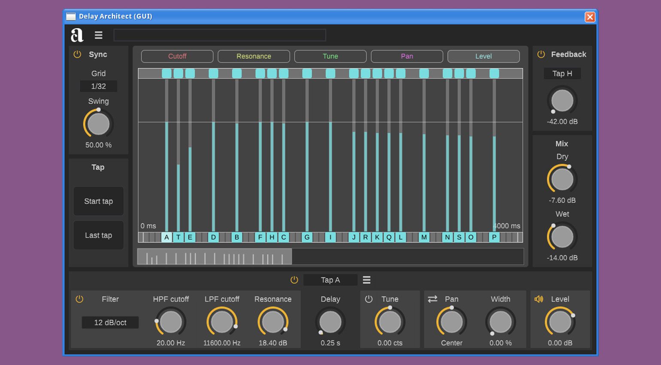This screenshot has width=661, height=365.
Task: Toggle the Filter power button
Action: point(79,299)
